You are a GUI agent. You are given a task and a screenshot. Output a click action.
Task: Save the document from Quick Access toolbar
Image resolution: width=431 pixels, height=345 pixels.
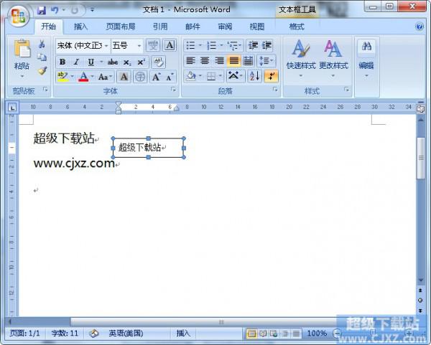tap(42, 11)
